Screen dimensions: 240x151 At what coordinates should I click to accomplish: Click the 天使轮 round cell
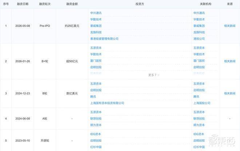coord(45,140)
